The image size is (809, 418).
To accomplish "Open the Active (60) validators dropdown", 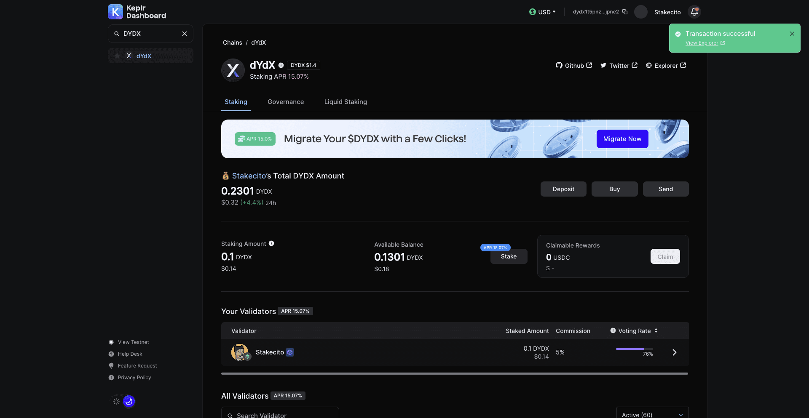I will point(652,414).
